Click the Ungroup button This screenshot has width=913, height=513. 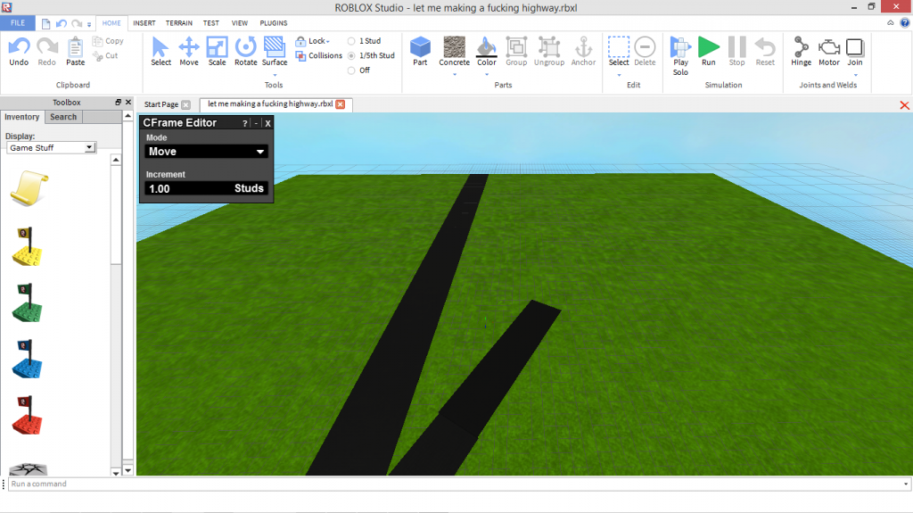[549, 52]
